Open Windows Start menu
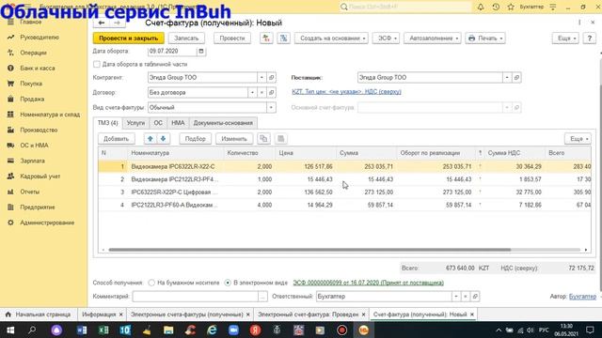The height and width of the screenshot is (338, 602). [10, 330]
